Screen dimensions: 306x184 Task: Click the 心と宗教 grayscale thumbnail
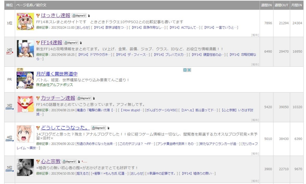tap(25, 168)
